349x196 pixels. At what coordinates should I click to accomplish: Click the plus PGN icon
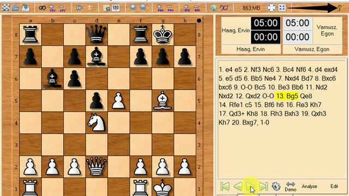160,8
